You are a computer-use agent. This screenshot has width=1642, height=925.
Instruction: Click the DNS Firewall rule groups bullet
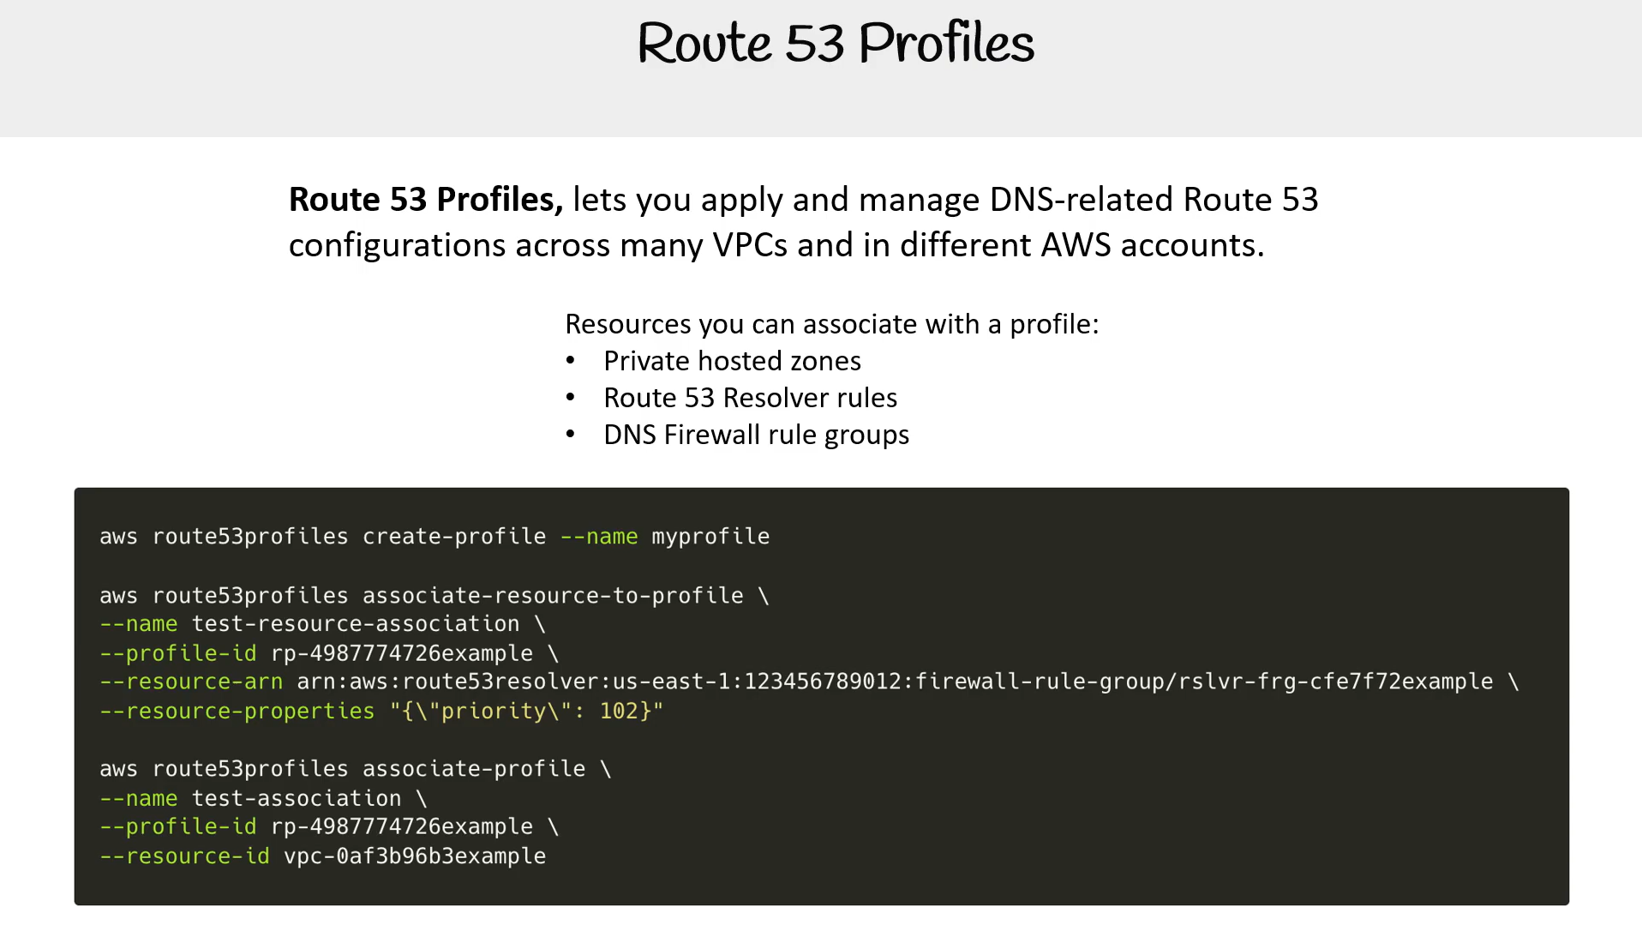pyautogui.click(x=756, y=435)
